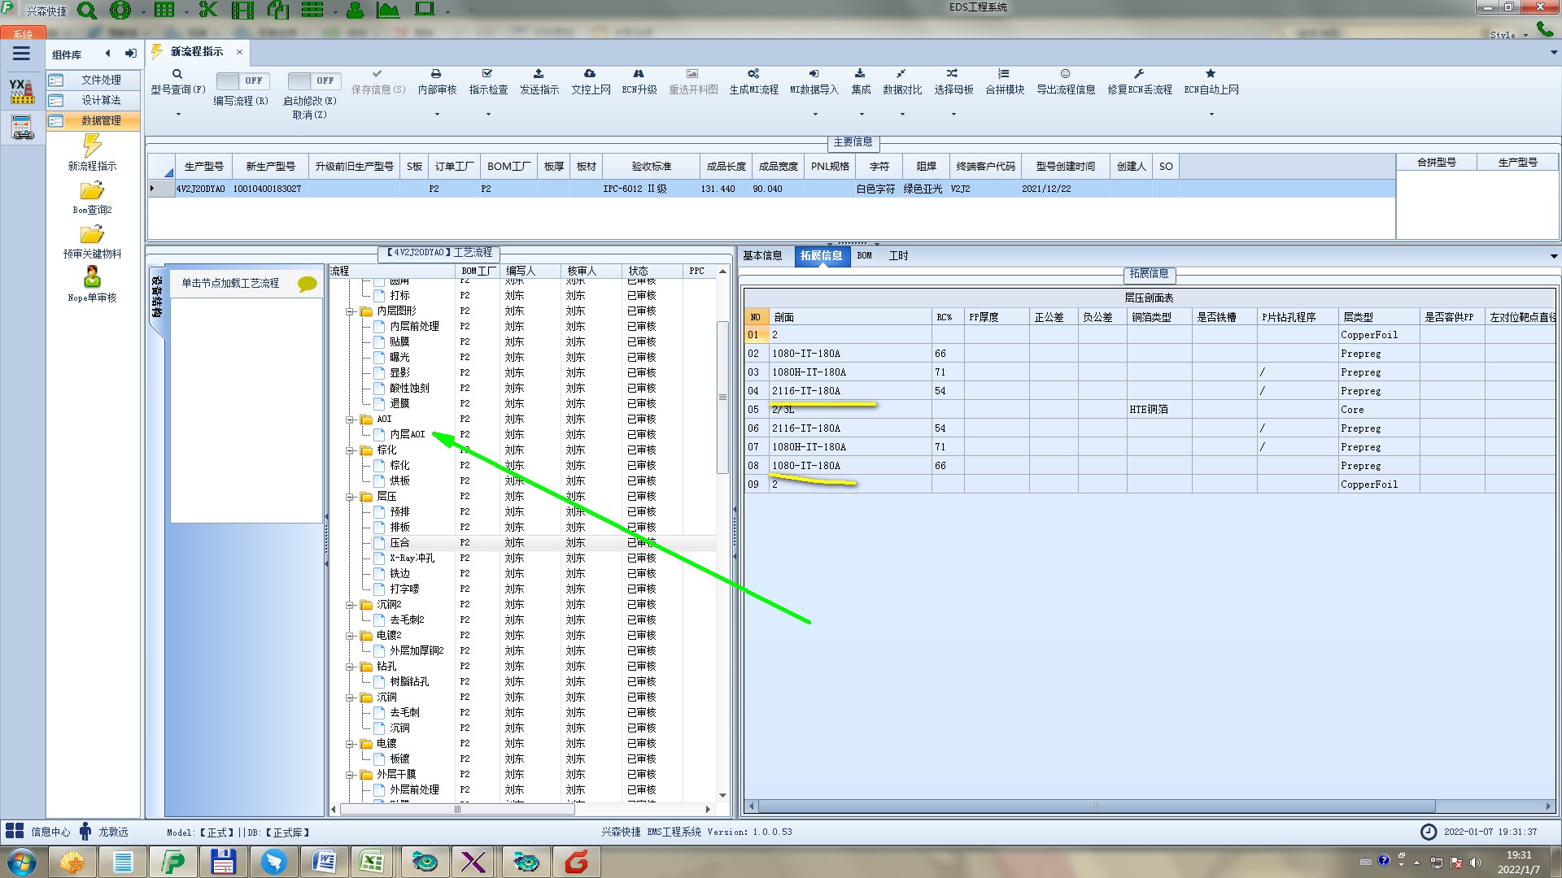Click the 导出流程信息 smiley icon

click(x=1065, y=74)
